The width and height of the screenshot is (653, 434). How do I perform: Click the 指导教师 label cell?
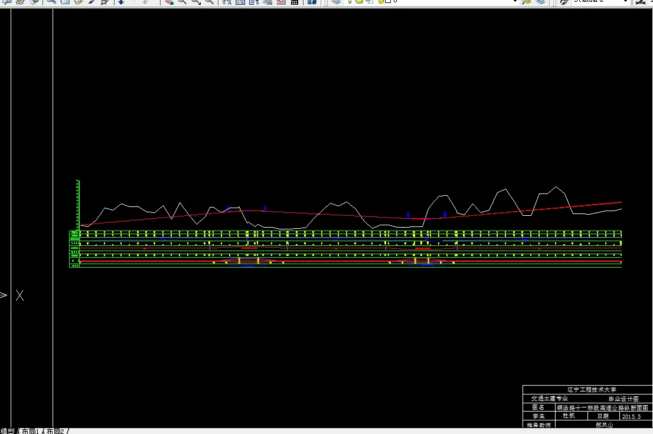coord(538,425)
